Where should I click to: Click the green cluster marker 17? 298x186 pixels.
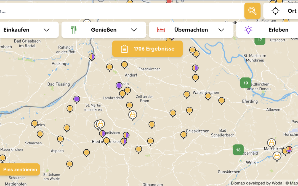(x=260, y=40)
